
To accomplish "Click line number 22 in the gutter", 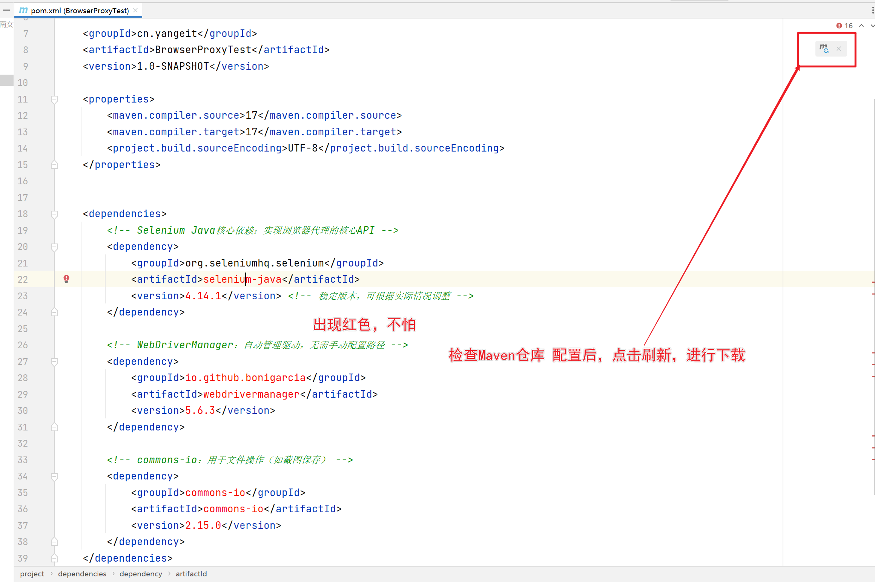I will point(23,279).
